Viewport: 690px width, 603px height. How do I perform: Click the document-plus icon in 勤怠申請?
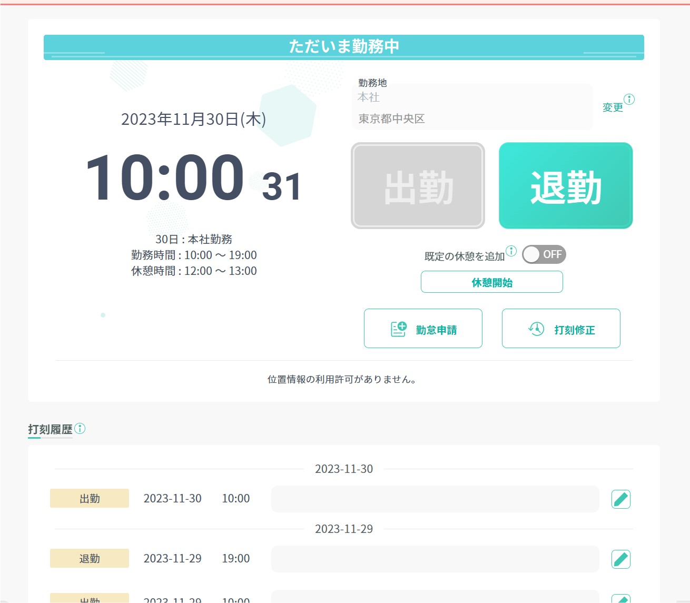[x=398, y=329]
